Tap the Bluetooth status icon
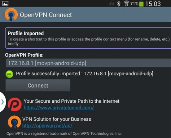 tap(119, 4)
